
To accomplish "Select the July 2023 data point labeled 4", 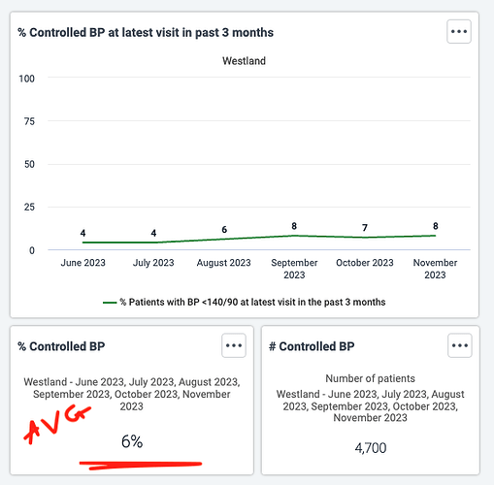I will tap(153, 242).
